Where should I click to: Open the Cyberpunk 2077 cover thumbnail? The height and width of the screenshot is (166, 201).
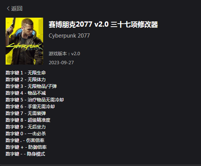24,41
